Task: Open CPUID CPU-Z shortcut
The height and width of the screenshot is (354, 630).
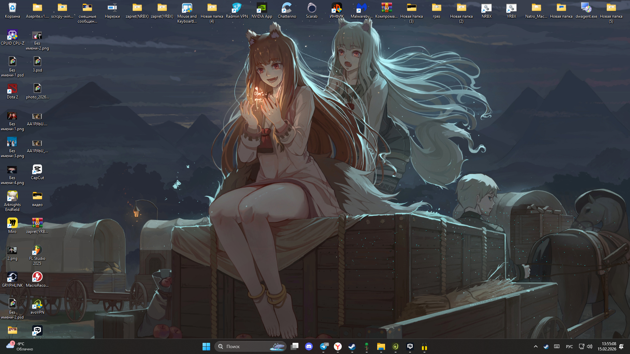Action: (x=12, y=35)
